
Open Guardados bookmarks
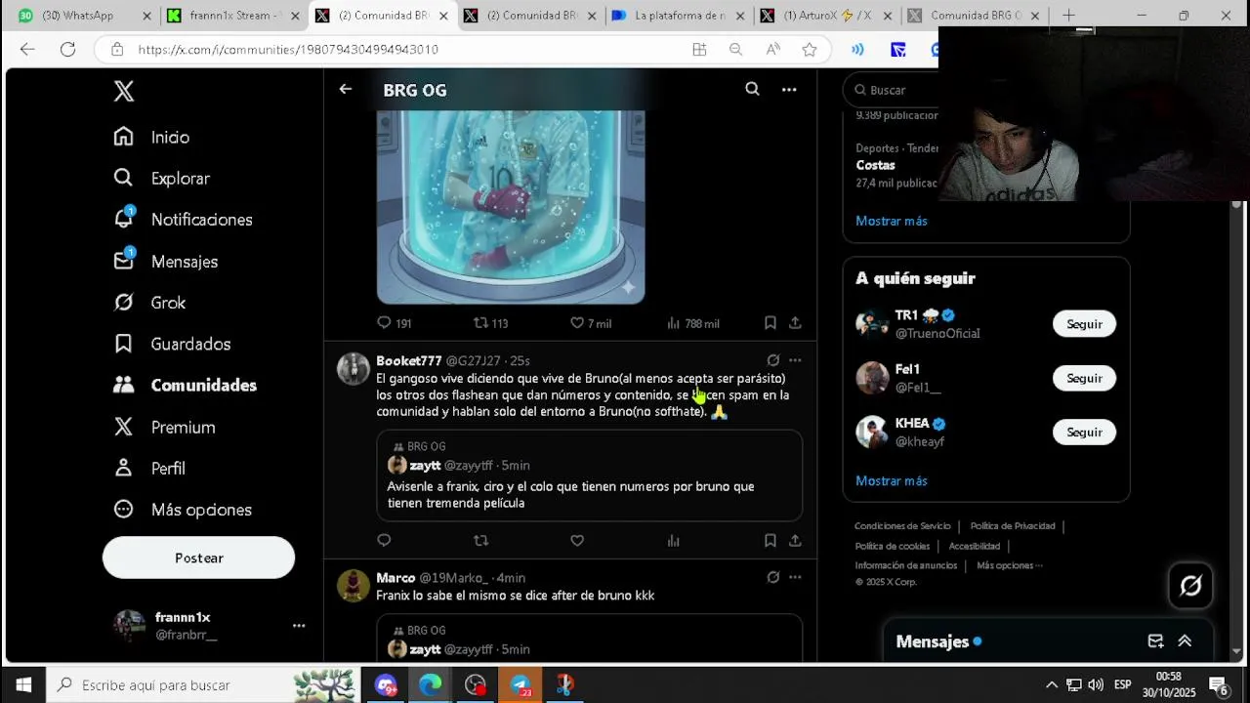(x=172, y=344)
